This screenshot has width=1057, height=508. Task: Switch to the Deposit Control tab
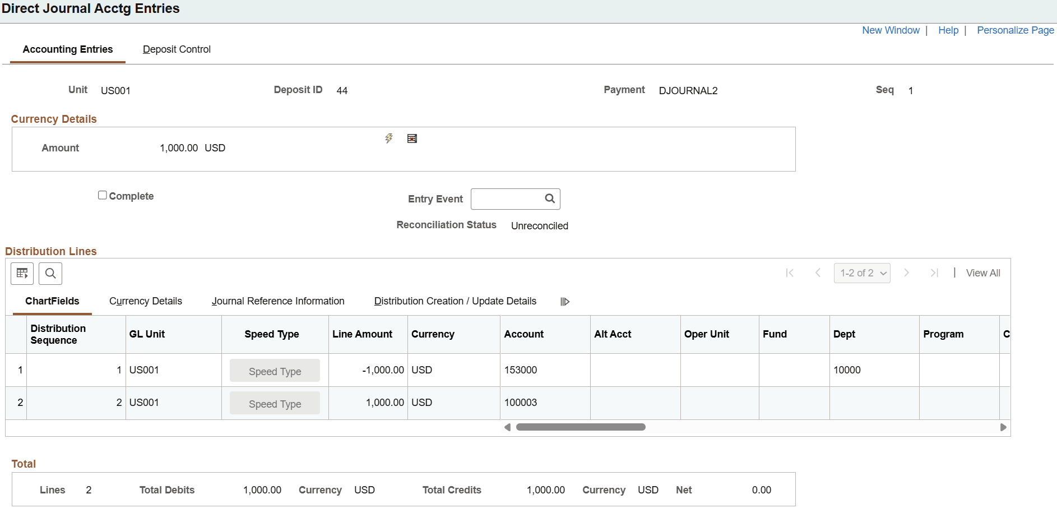[177, 49]
